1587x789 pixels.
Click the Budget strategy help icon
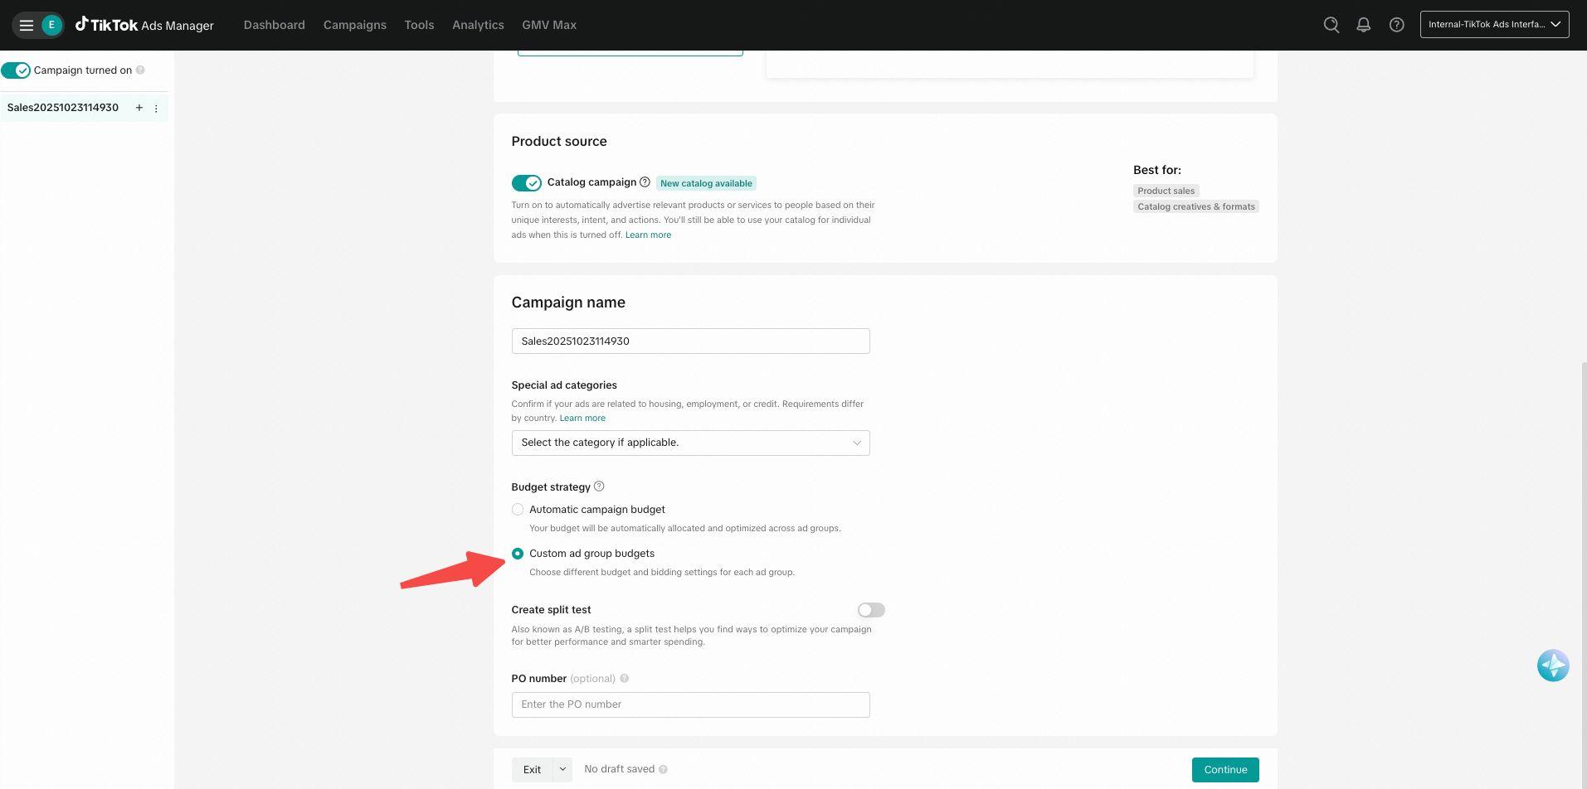(599, 486)
